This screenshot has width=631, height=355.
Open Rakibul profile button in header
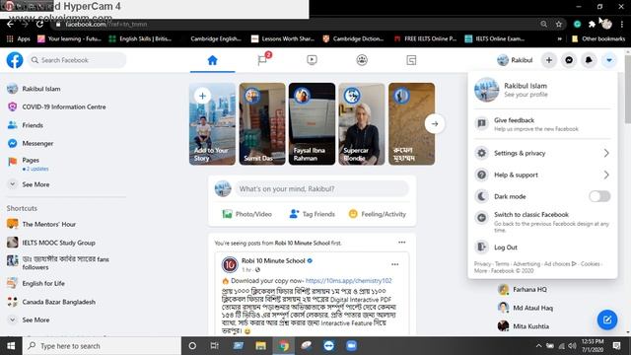515,60
